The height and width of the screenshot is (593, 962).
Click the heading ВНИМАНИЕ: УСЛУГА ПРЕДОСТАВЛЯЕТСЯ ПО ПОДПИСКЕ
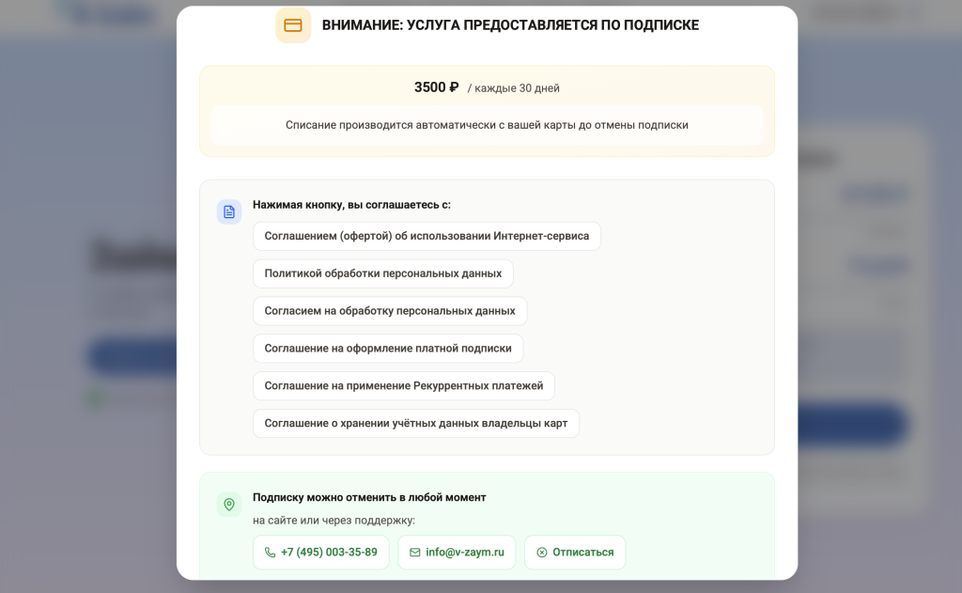510,25
